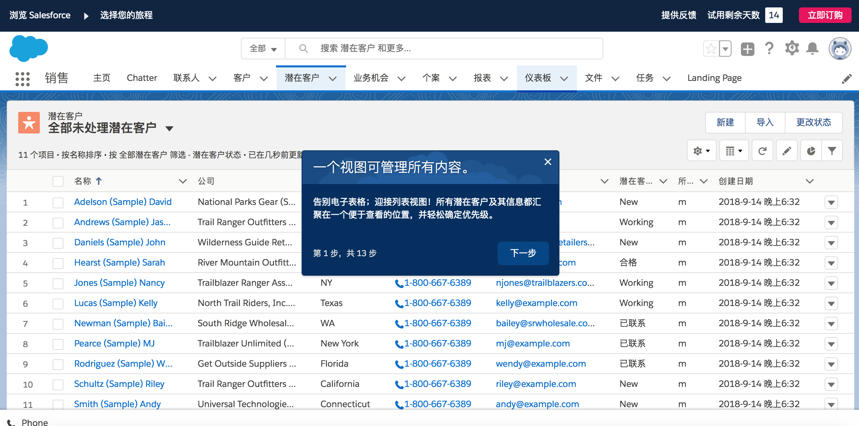Expand the 潜在客户 tab chevron
859x426 pixels.
pos(333,79)
